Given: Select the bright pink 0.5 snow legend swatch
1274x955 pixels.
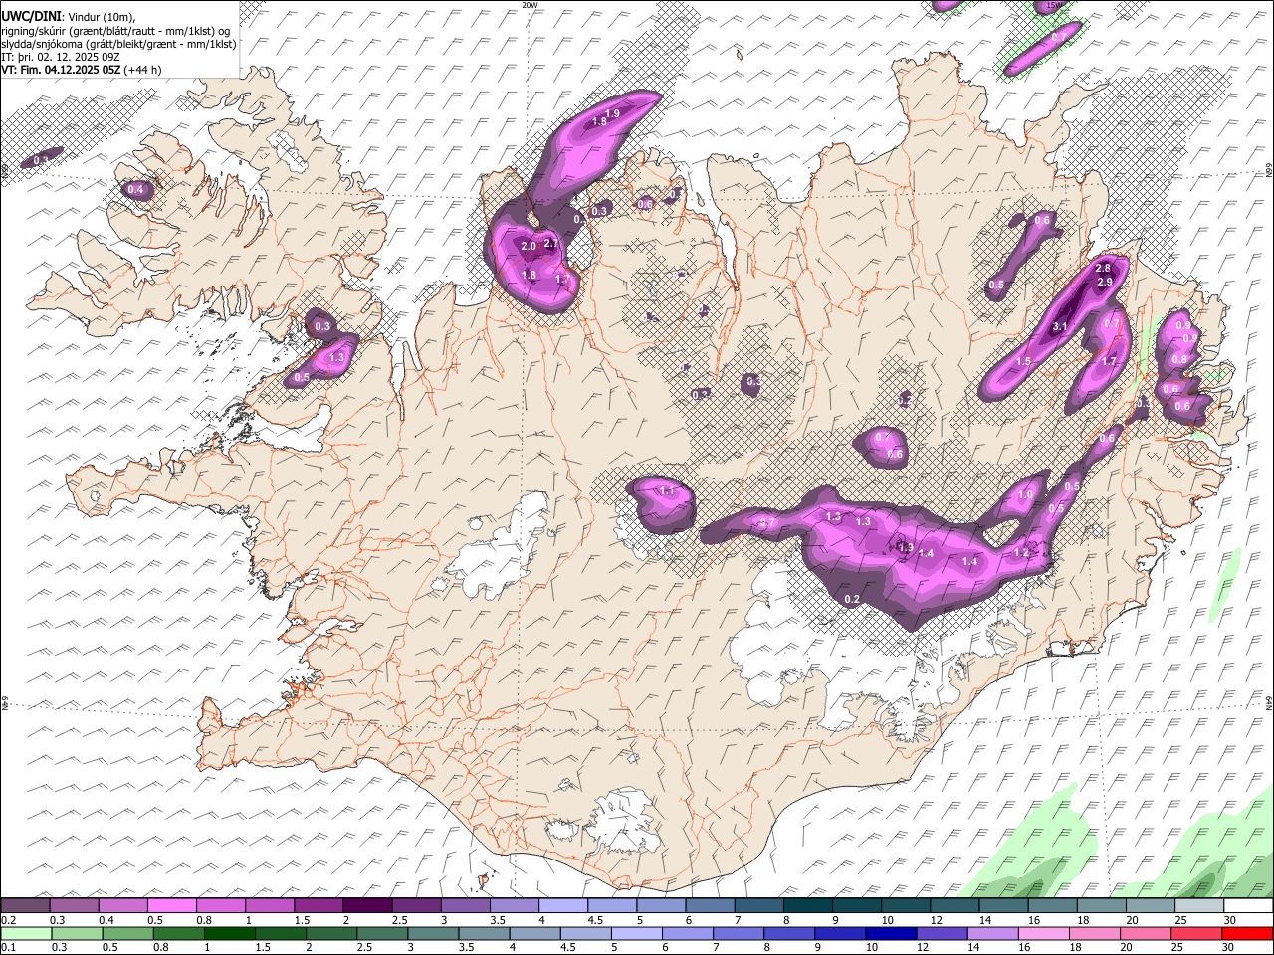Looking at the screenshot, I should 171,906.
